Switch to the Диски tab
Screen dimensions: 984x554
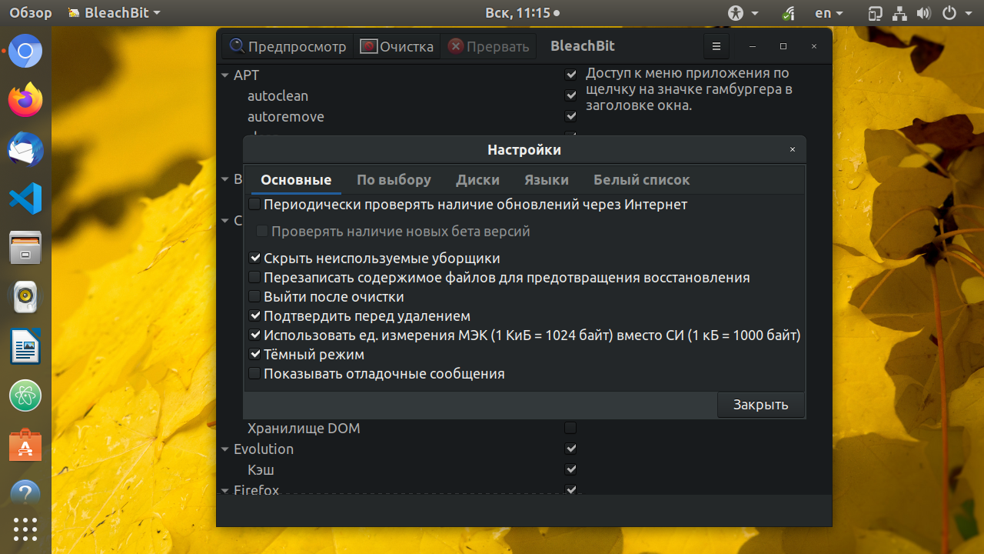click(x=477, y=180)
